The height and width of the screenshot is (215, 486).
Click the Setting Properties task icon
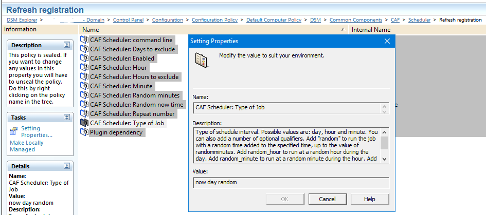point(13,131)
